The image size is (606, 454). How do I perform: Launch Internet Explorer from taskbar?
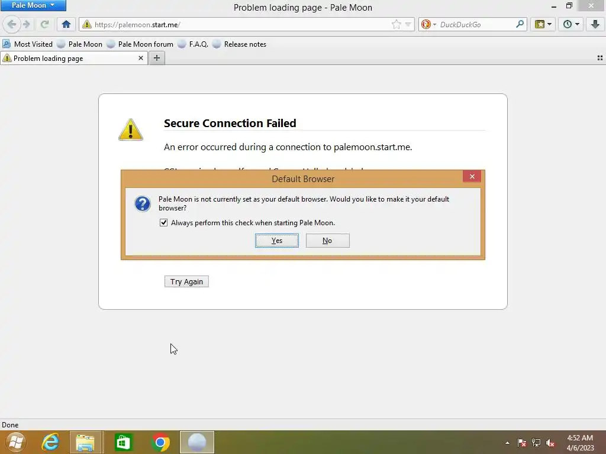coord(50,442)
